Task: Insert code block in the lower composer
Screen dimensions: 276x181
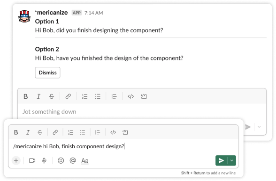Action: click(125, 132)
